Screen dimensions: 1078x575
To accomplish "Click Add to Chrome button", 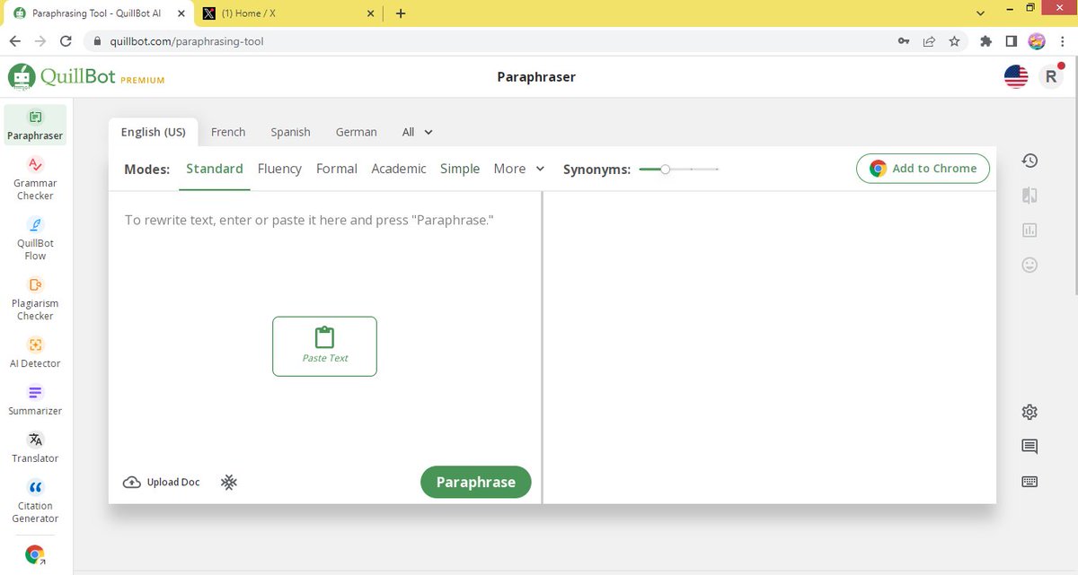I will click(x=923, y=168).
